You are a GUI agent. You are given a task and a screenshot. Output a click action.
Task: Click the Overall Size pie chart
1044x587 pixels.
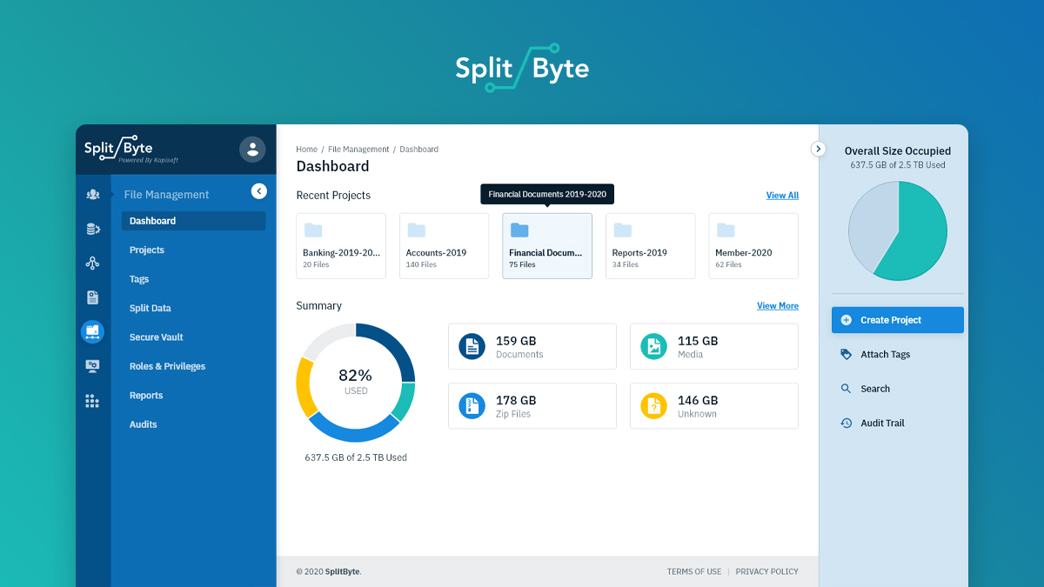click(x=898, y=230)
